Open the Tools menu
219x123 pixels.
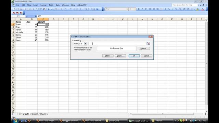coord(51,5)
